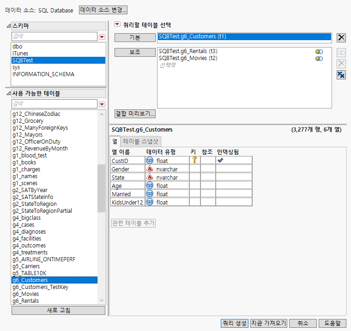351x331 pixels.
Task: Click the join icon next to g6_Rentals (t3)
Action: point(319,52)
